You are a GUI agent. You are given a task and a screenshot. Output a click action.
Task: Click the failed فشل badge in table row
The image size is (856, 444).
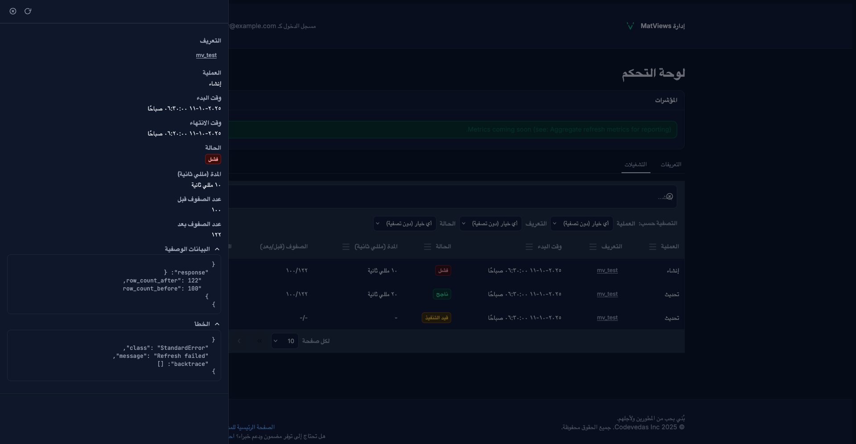pyautogui.click(x=443, y=270)
